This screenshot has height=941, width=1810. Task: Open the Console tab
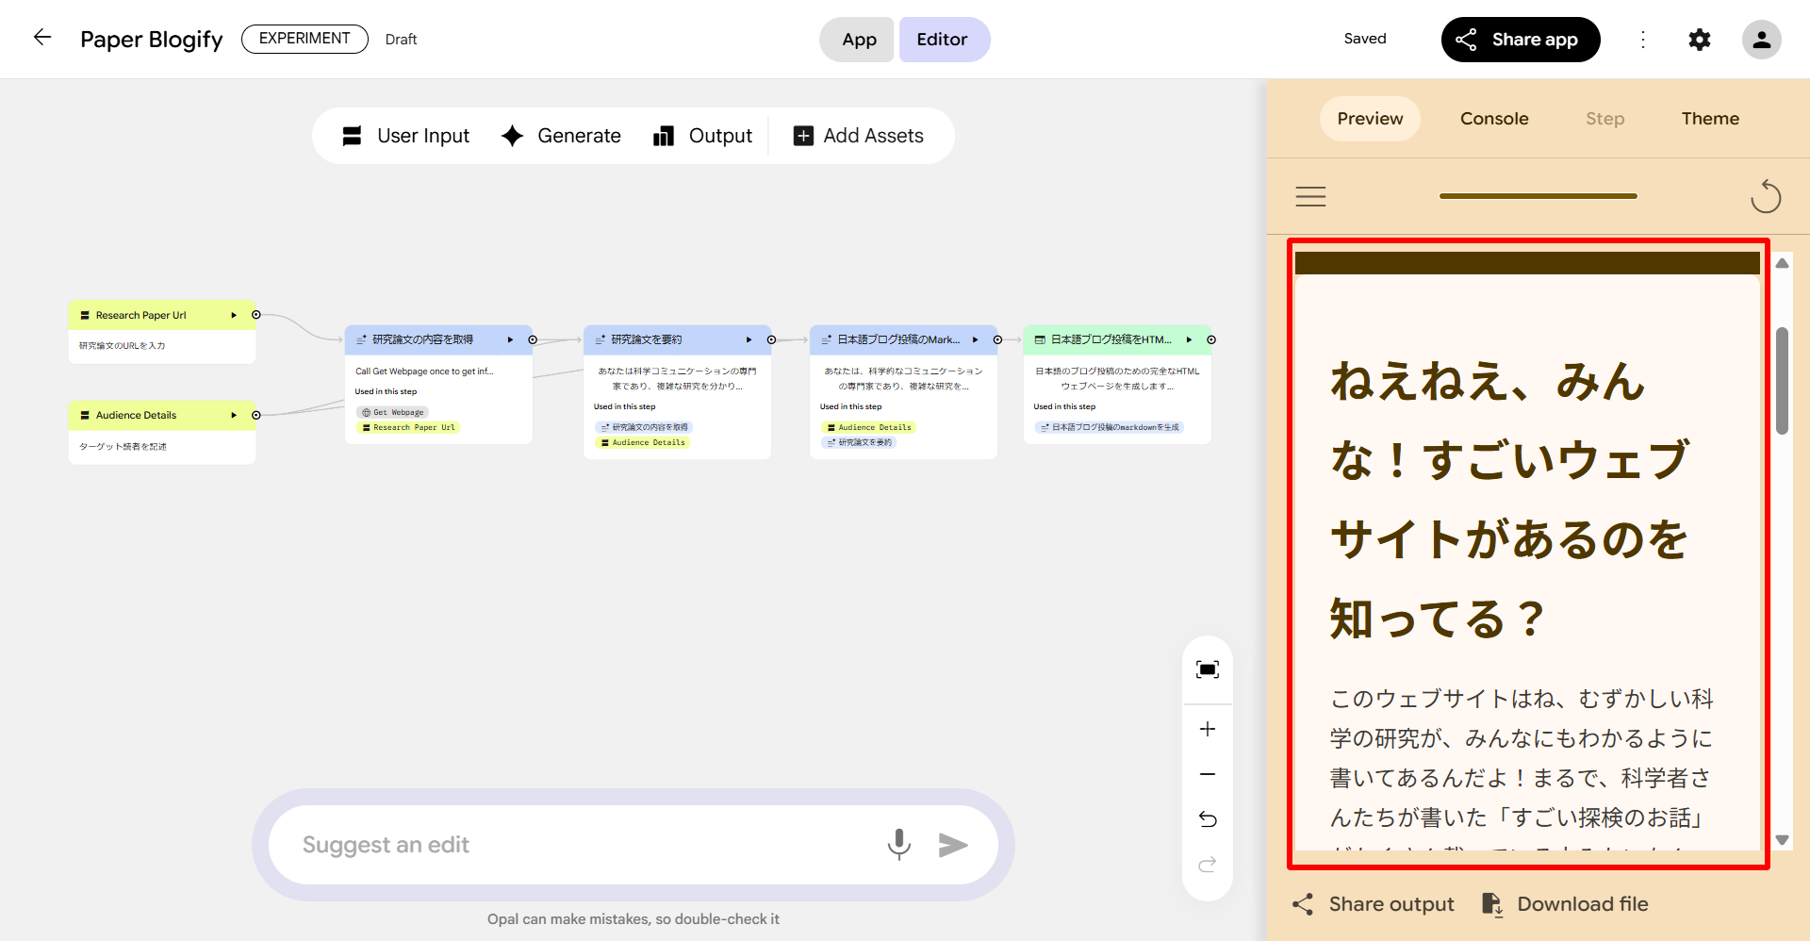[1493, 119]
